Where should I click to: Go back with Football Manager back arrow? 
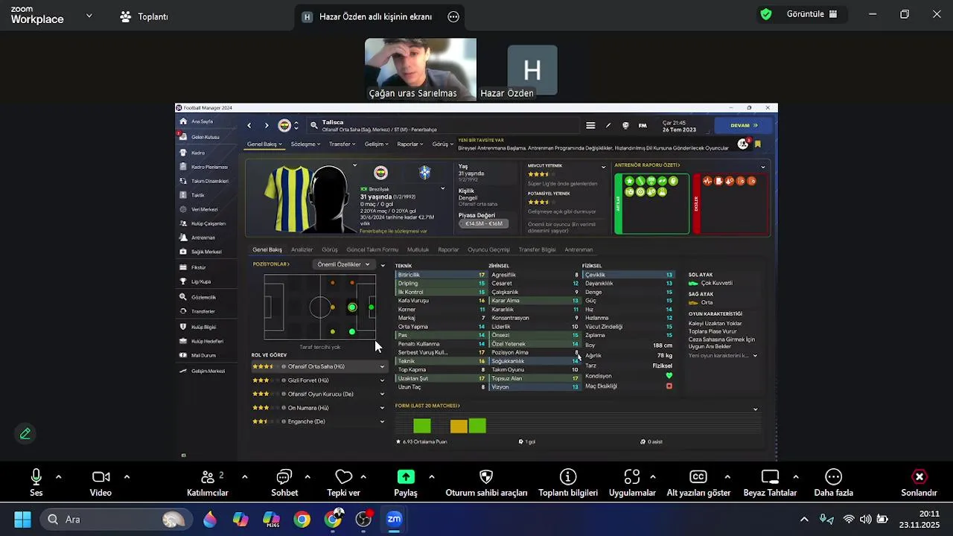[249, 125]
